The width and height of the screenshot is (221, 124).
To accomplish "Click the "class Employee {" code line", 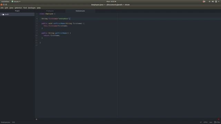I will click(x=47, y=14).
